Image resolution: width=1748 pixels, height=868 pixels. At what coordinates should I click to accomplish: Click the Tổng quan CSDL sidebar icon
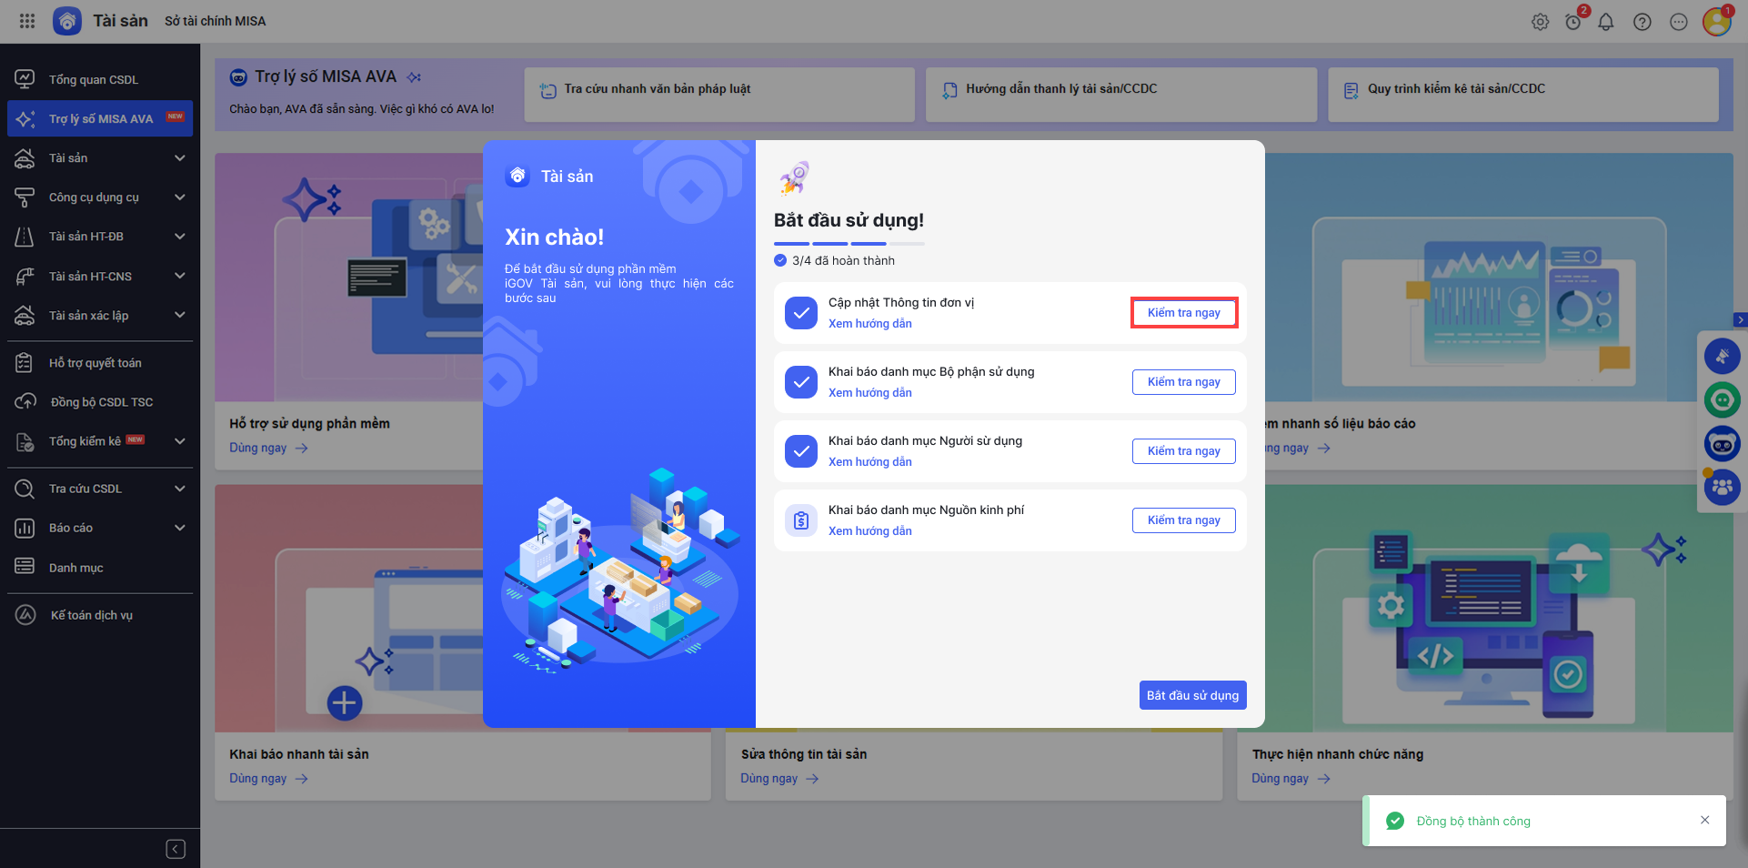(25, 79)
